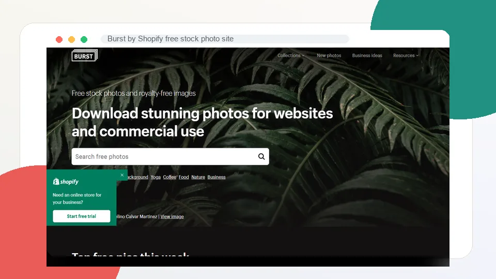This screenshot has width=496, height=279.
Task: Click the Background tag link
Action: click(137, 177)
